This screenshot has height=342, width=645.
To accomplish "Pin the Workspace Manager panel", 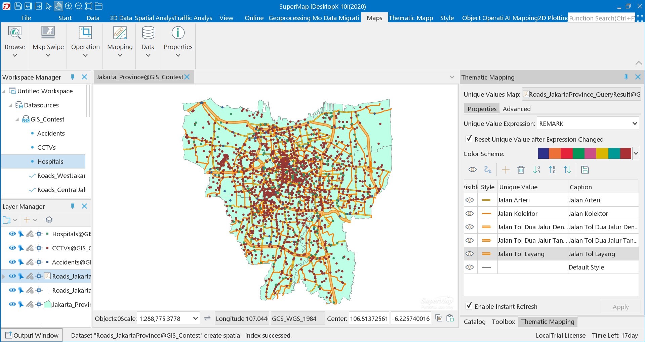I will point(72,77).
